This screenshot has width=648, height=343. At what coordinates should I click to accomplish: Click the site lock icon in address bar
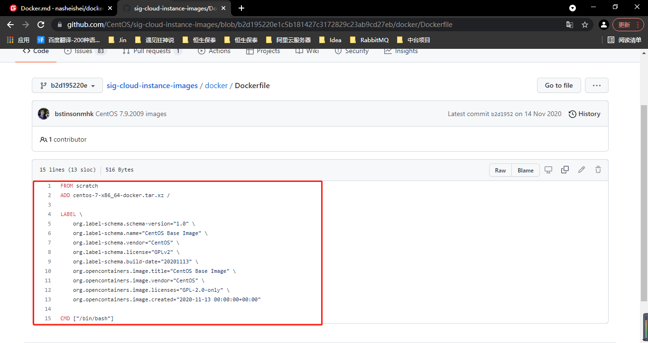point(59,25)
